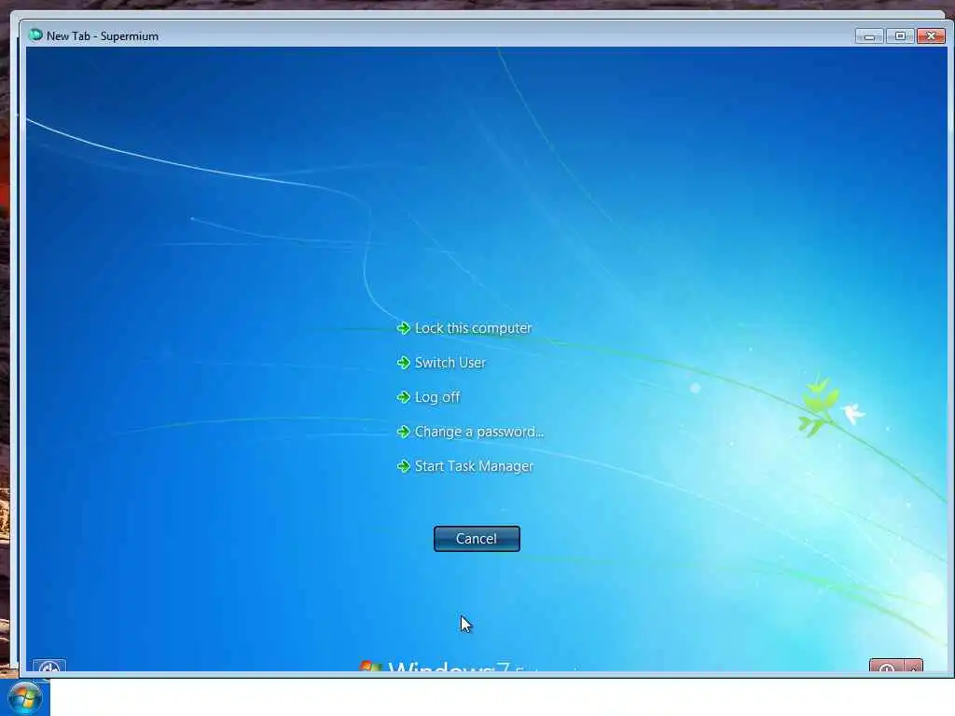Screen dimensions: 955x716
Task: Close the Supermium window
Action: pyautogui.click(x=931, y=36)
